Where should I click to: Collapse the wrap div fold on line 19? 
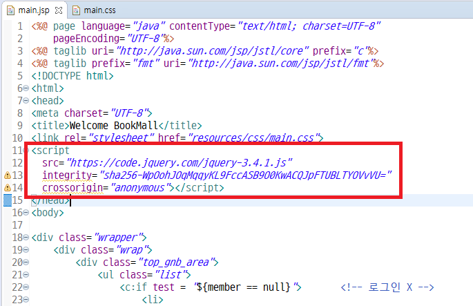(x=26, y=250)
